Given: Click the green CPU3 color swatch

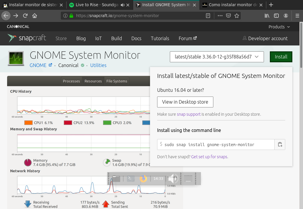Looking at the screenshot, I should click(107, 123).
